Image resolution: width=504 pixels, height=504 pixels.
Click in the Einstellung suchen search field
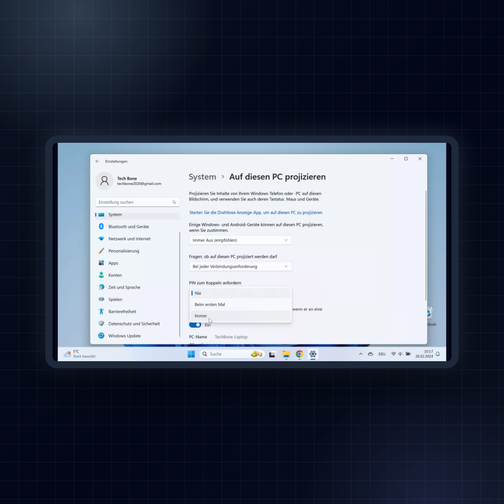(x=137, y=202)
